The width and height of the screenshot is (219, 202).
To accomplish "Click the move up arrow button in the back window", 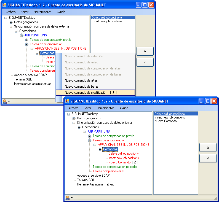I will click(145, 51).
